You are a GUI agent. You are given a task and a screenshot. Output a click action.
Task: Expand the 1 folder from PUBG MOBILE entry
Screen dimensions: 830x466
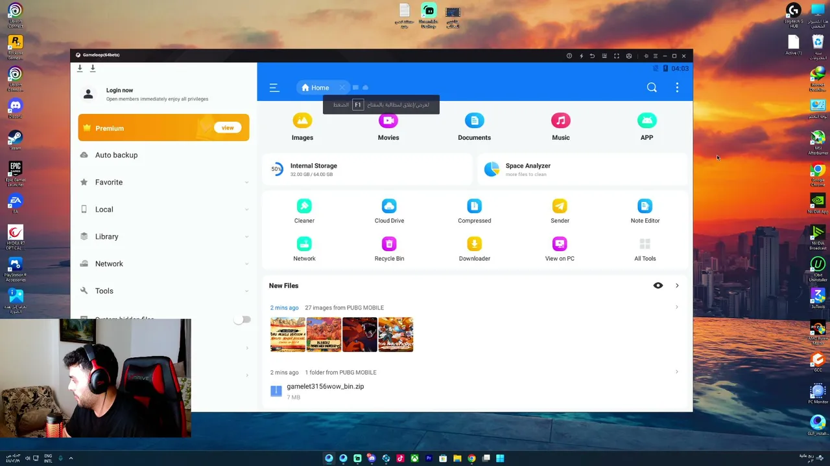[676, 372]
